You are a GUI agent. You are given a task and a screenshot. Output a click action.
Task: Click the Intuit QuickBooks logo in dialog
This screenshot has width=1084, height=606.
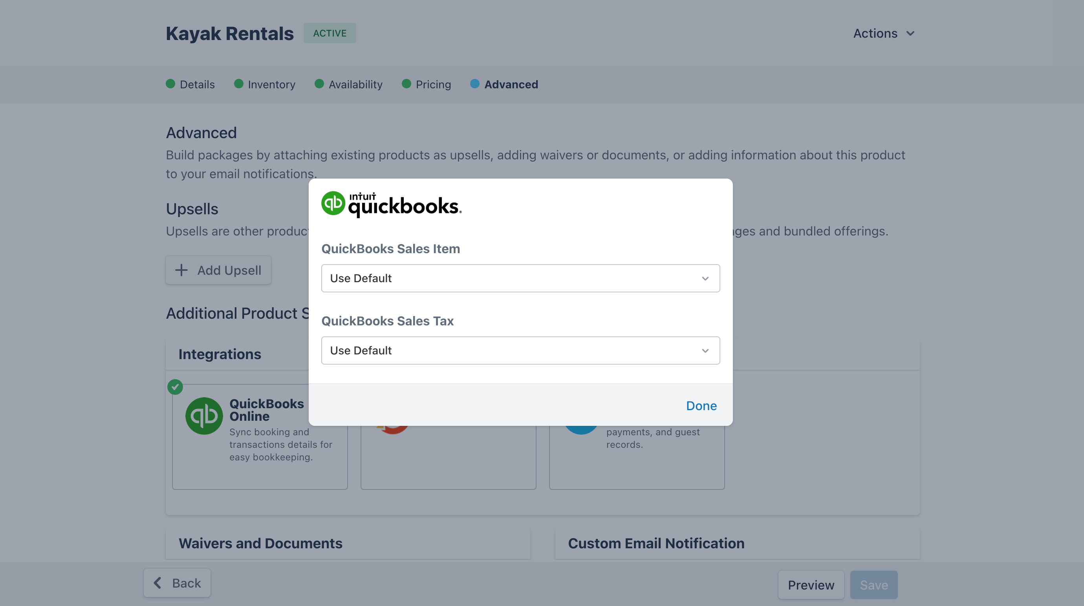[391, 204]
